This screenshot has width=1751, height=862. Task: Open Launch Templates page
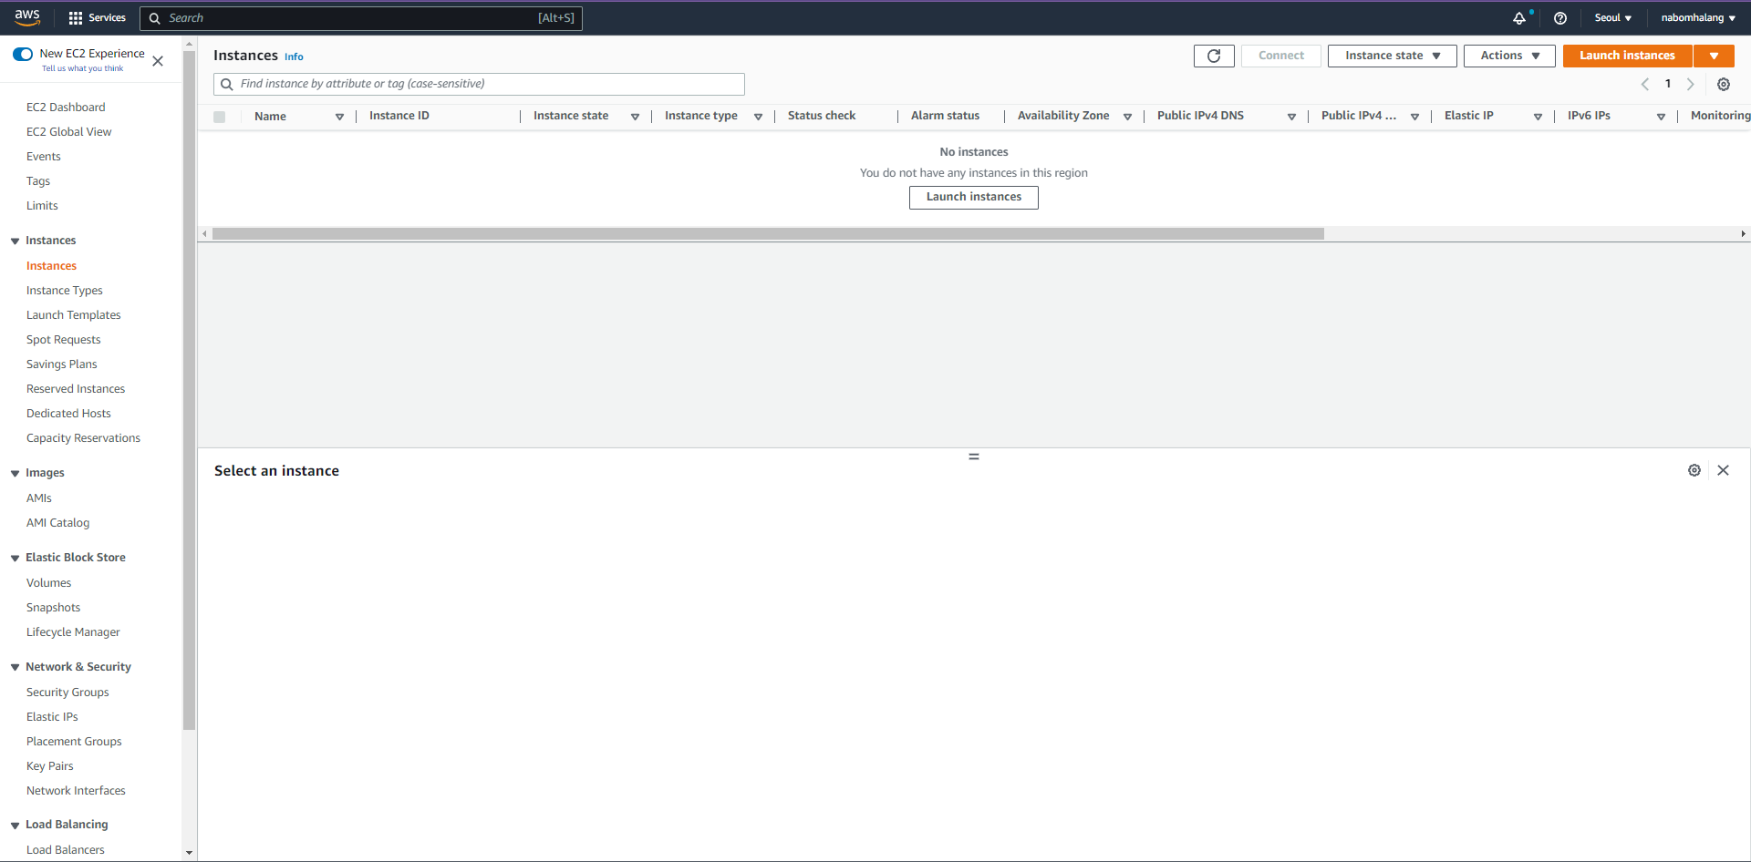tap(74, 315)
